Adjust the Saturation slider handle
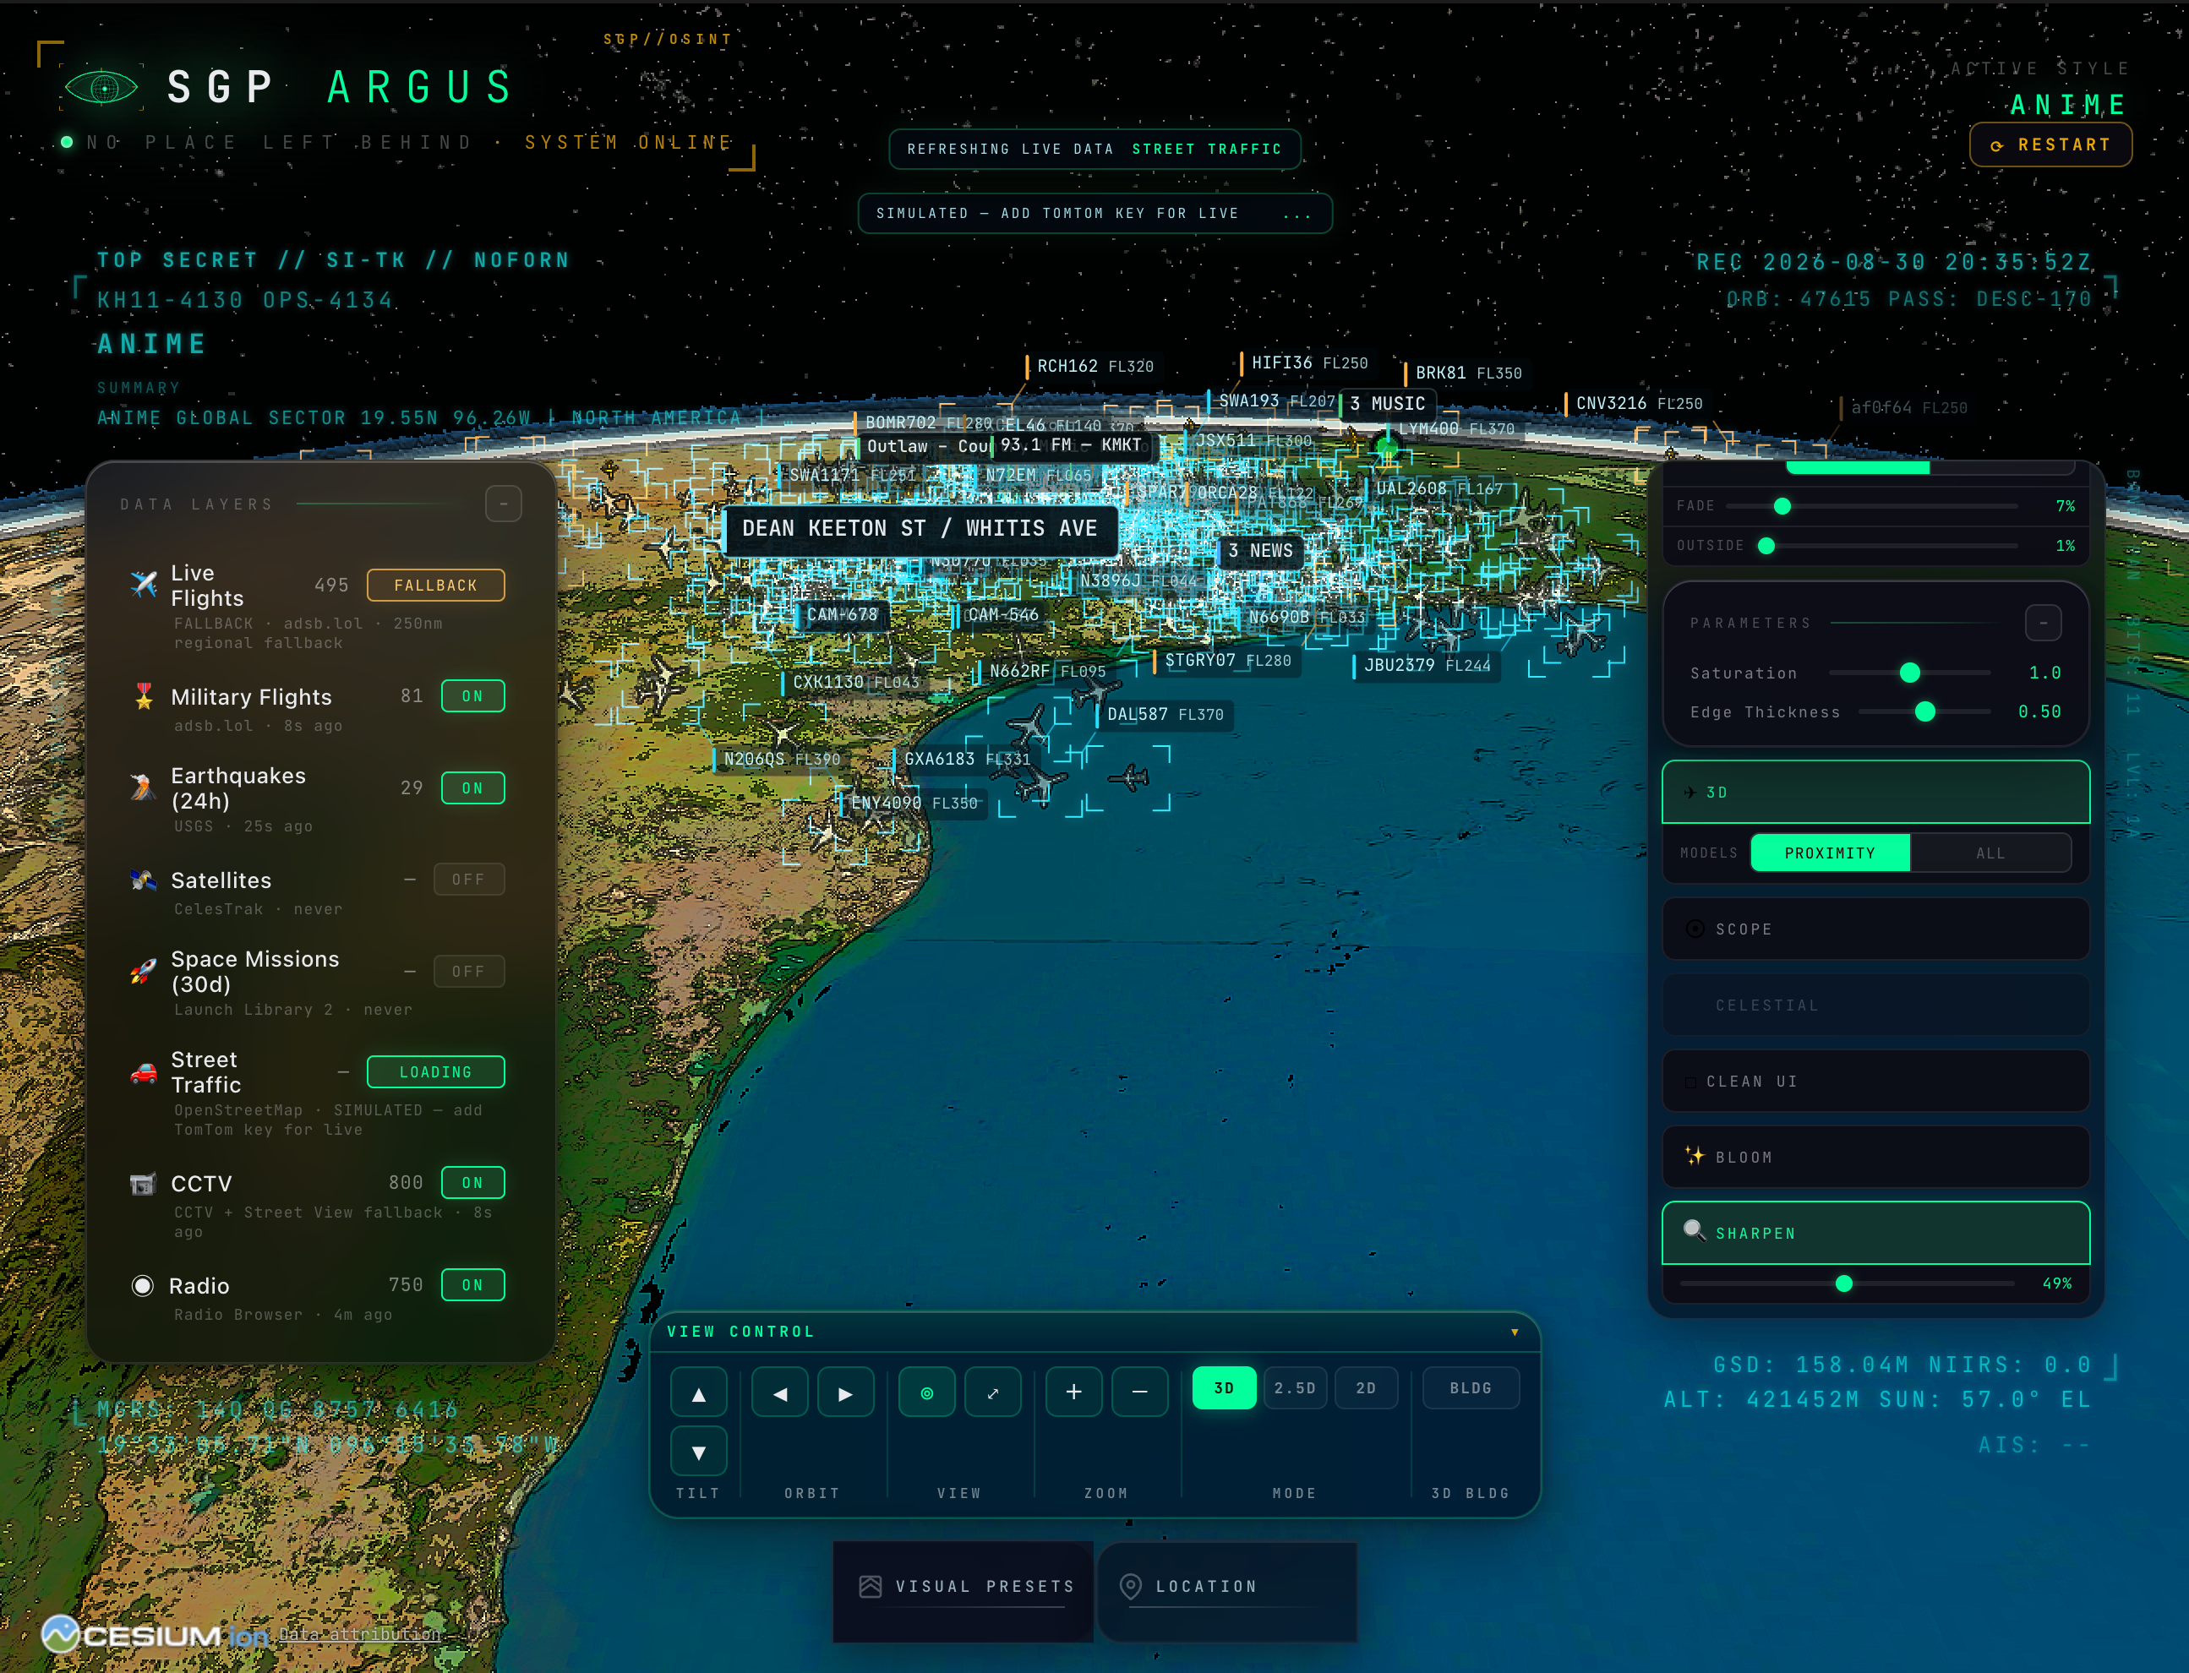2189x1673 pixels. click(x=1909, y=673)
